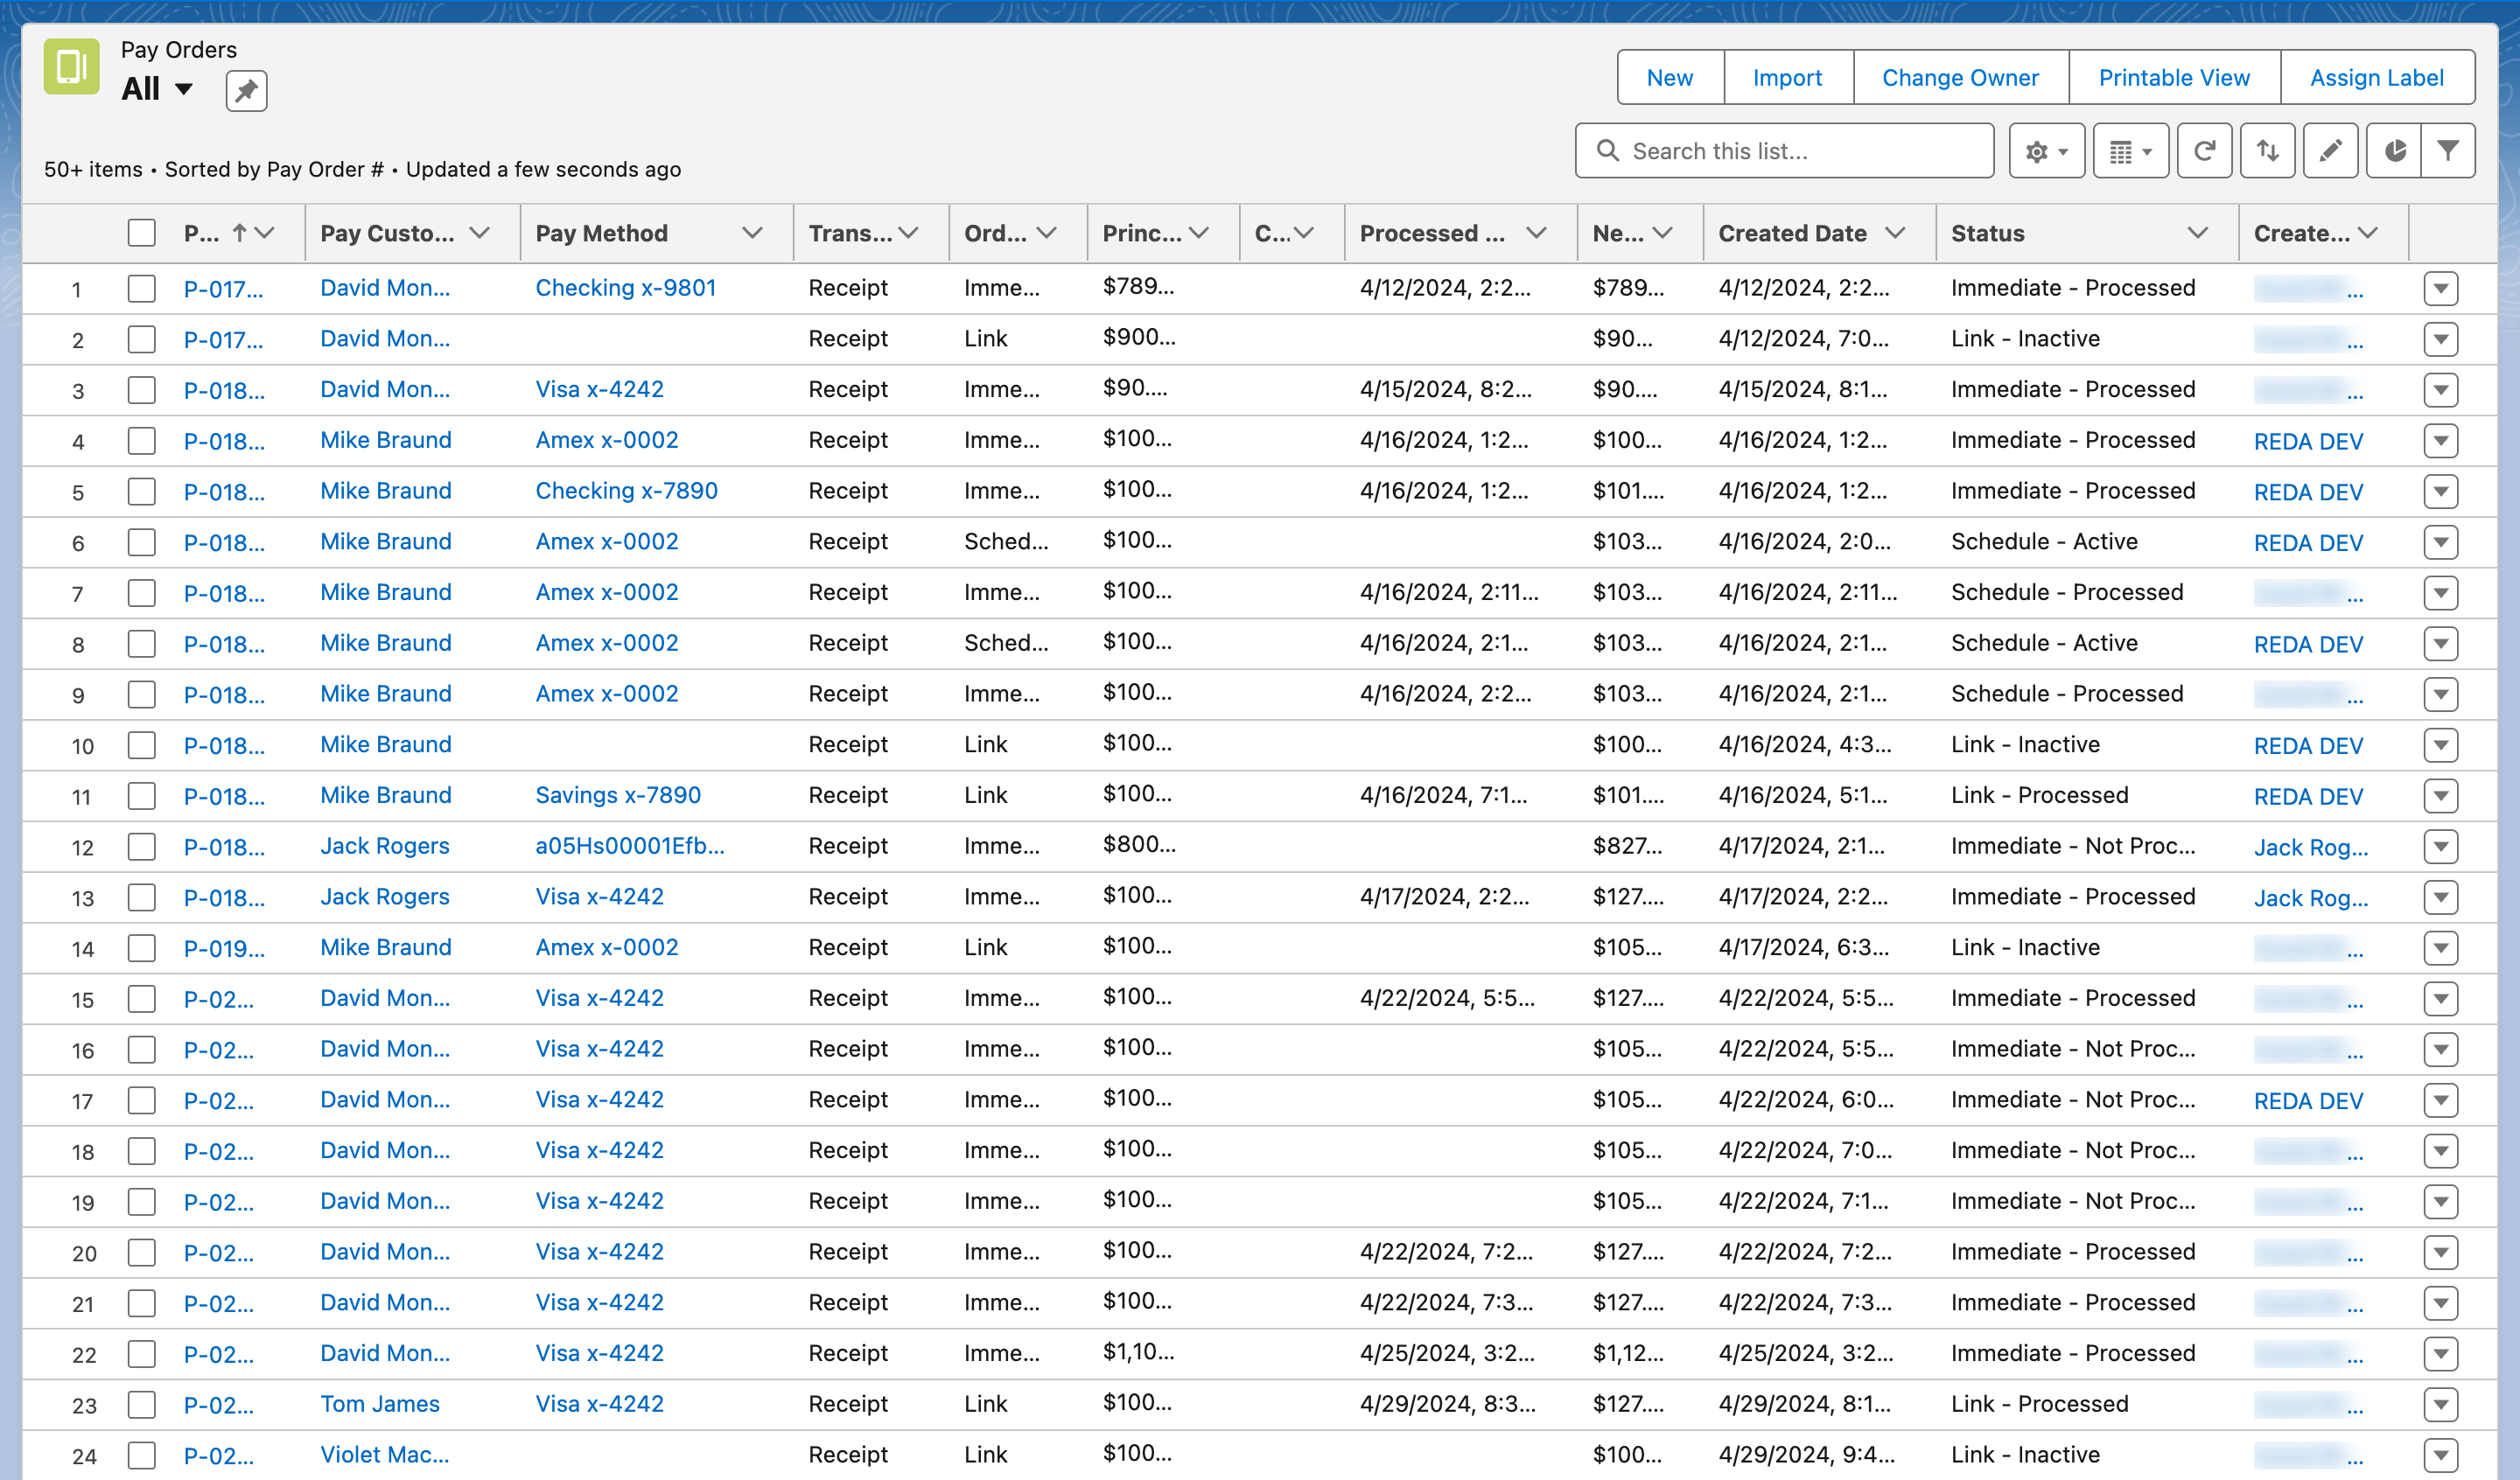
Task: Open Pay Customer column header menu
Action: 480,233
